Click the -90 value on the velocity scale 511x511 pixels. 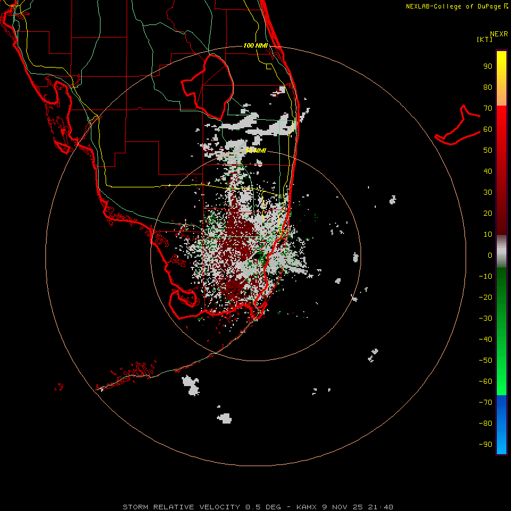click(x=485, y=445)
